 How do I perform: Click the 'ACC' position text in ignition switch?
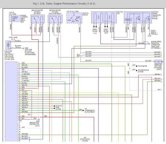73,21
